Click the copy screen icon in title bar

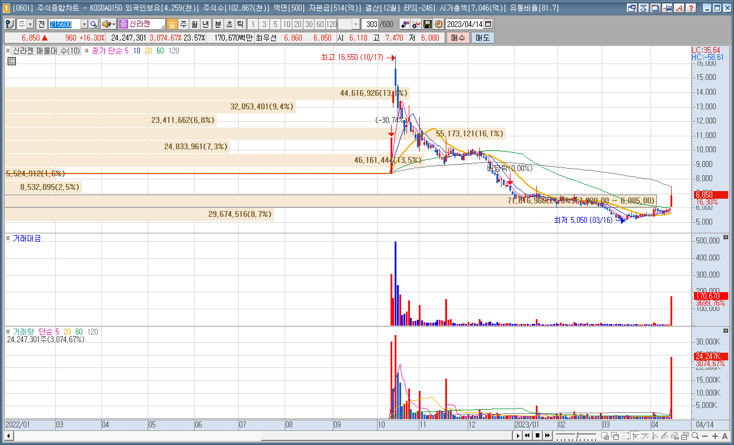click(655, 8)
